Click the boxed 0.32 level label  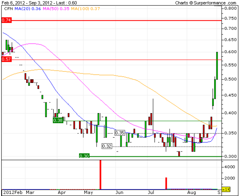(107, 146)
